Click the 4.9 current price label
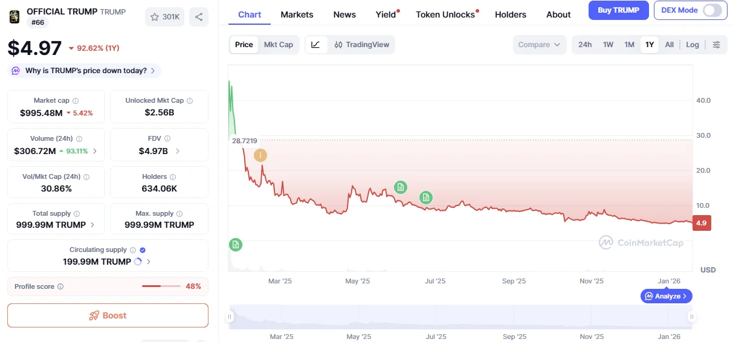This screenshot has height=342, width=733. (702, 223)
